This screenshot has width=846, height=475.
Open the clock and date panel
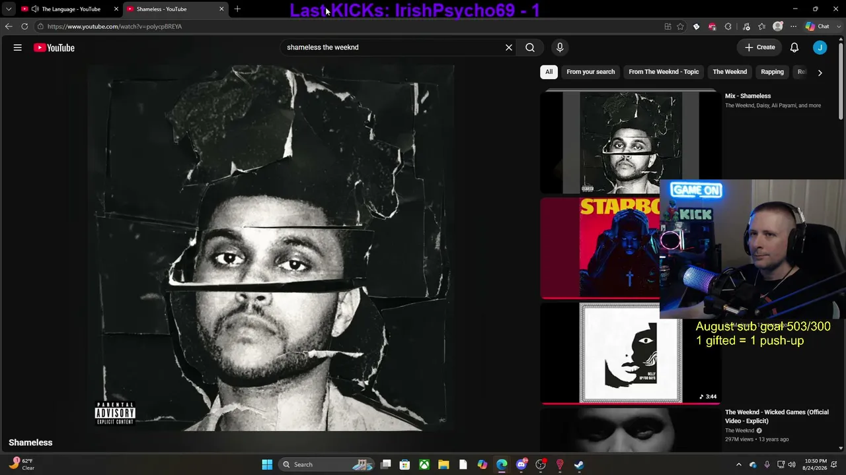point(816,464)
